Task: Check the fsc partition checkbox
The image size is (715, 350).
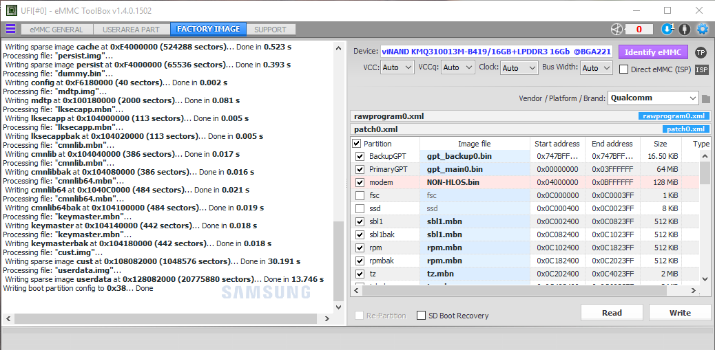Action: (x=360, y=196)
